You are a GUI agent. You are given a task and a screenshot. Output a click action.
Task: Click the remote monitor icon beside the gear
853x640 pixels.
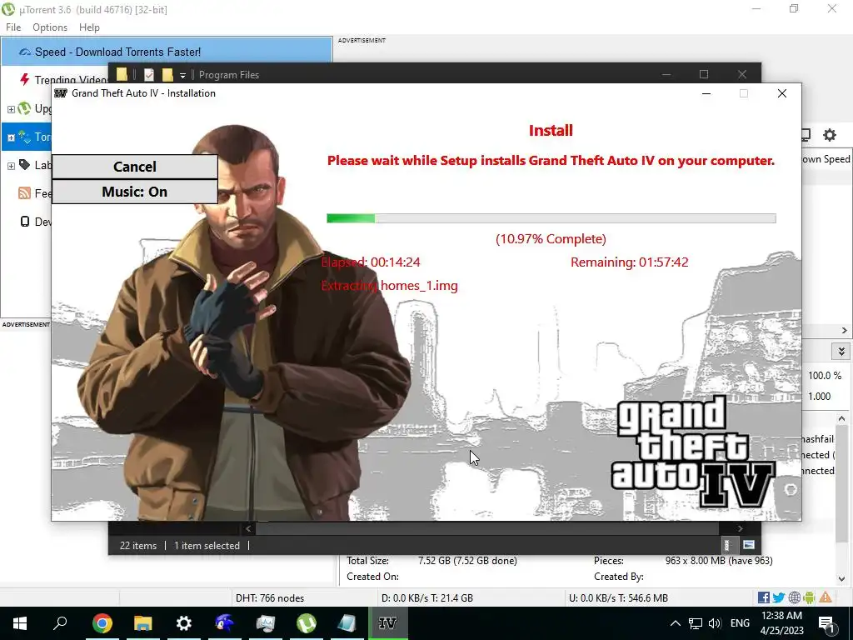click(806, 134)
